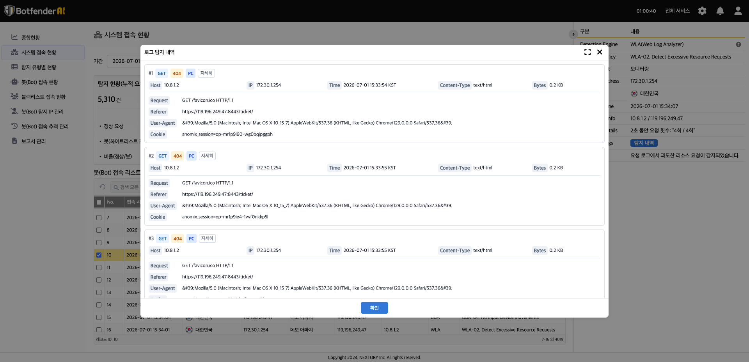Open 봇(Bot) 접속 현황 sidebar menu
Viewport: 749px width, 362px height.
(x=43, y=82)
